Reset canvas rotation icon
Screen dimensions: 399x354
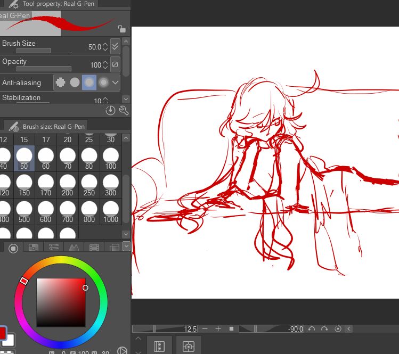click(x=338, y=329)
